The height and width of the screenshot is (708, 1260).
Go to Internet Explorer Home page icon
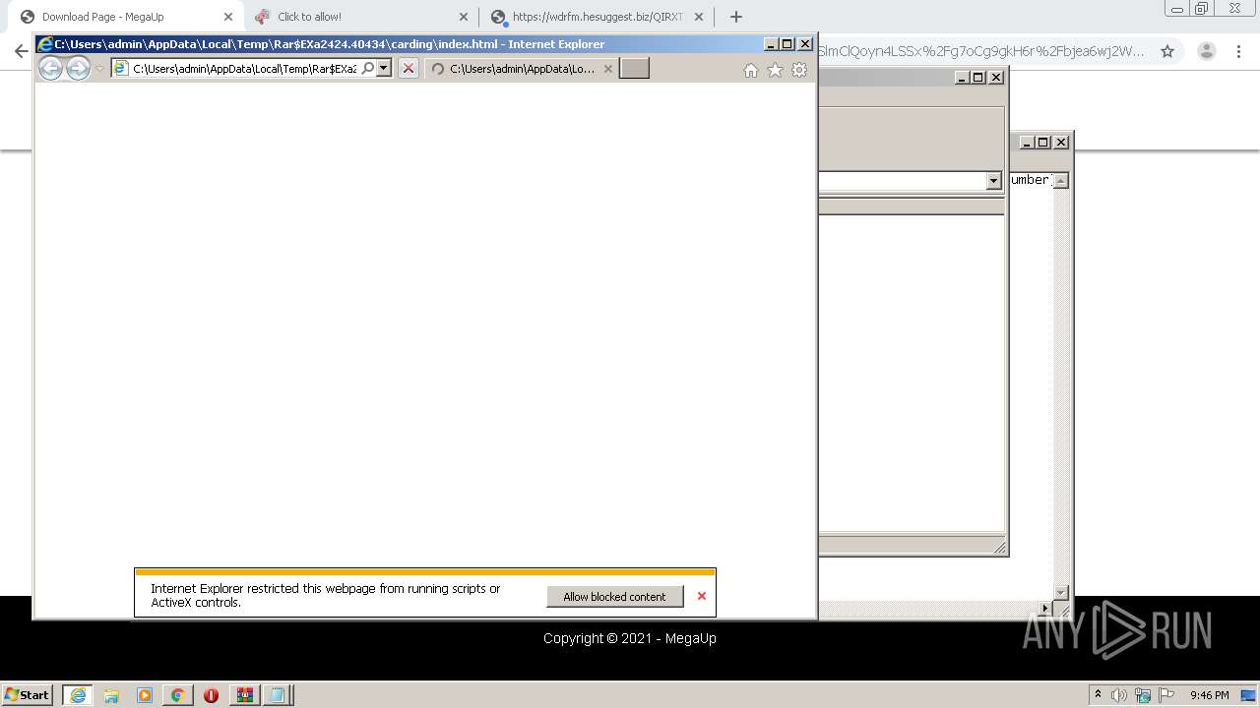coord(751,70)
